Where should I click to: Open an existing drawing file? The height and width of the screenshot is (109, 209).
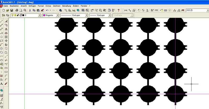coord(8,10)
